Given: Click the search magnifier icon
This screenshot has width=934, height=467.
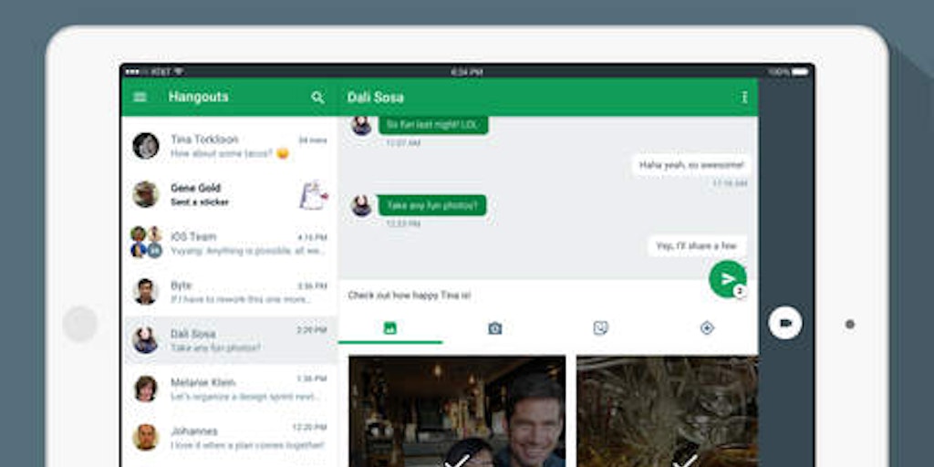Looking at the screenshot, I should pyautogui.click(x=318, y=97).
